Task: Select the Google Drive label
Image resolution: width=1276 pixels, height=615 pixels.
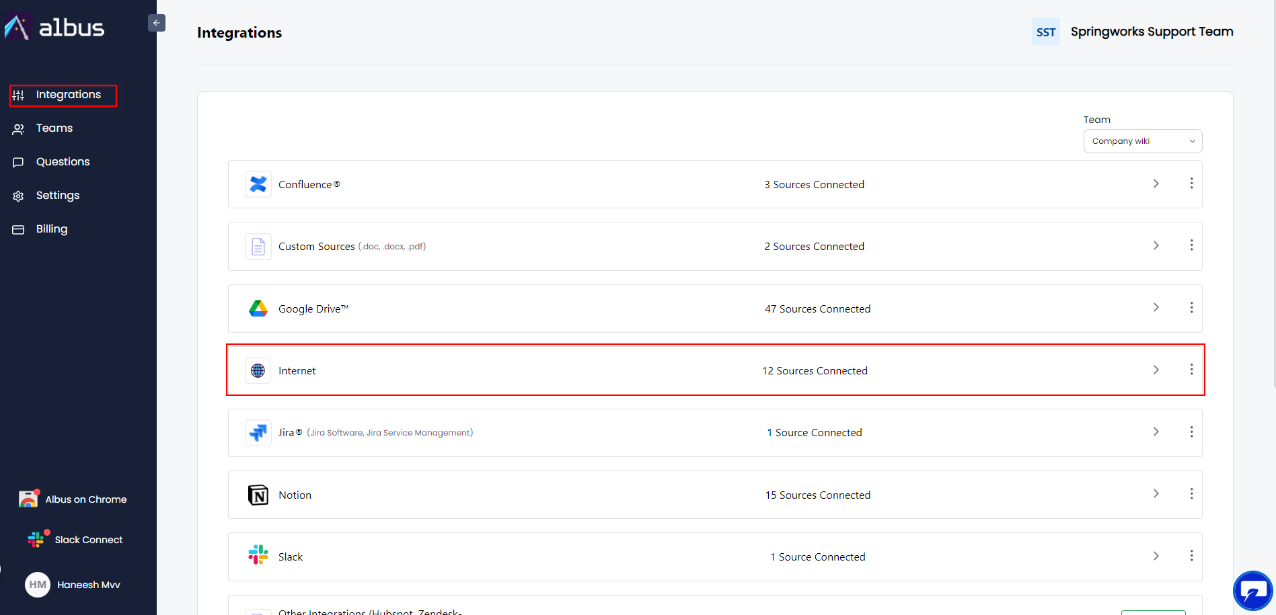Action: pyautogui.click(x=313, y=309)
